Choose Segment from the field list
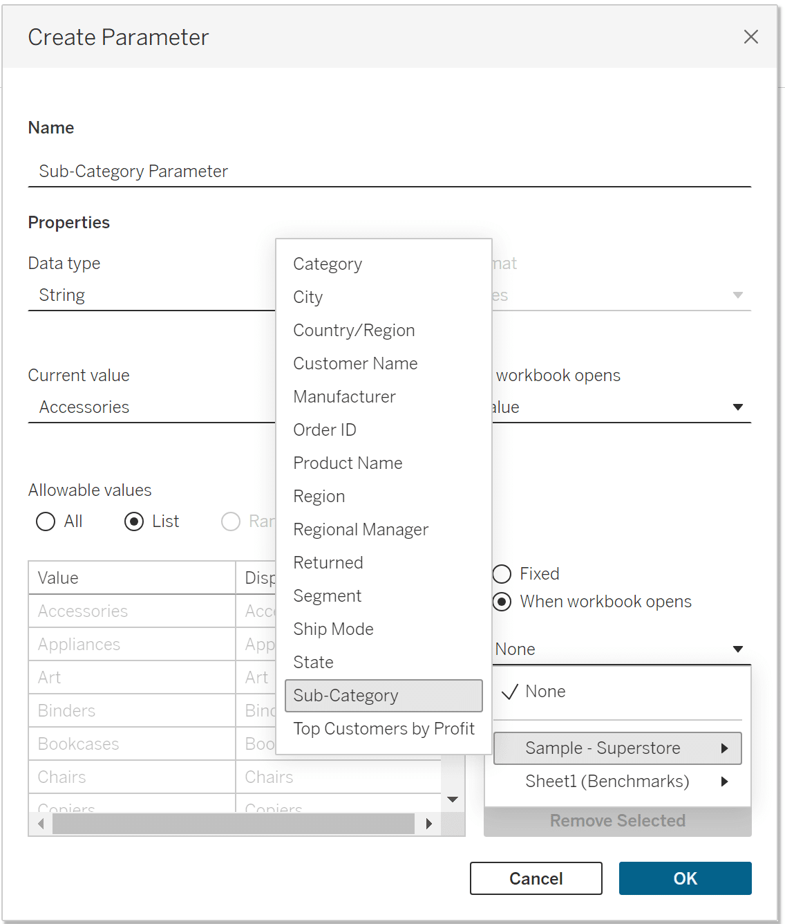The width and height of the screenshot is (785, 924). tap(384, 596)
